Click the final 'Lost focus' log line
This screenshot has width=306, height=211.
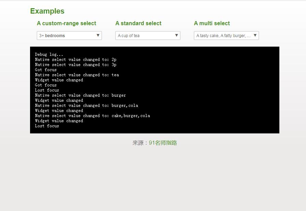(47, 126)
